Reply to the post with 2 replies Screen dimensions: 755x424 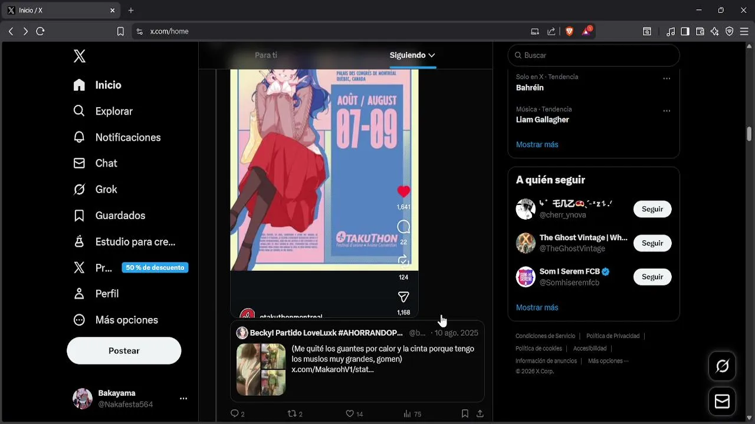pyautogui.click(x=237, y=414)
